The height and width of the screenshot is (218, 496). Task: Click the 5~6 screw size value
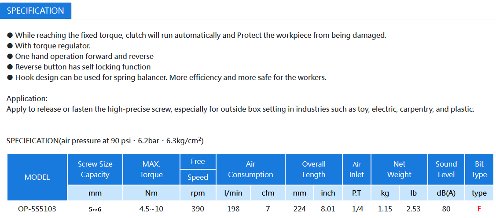click(95, 210)
